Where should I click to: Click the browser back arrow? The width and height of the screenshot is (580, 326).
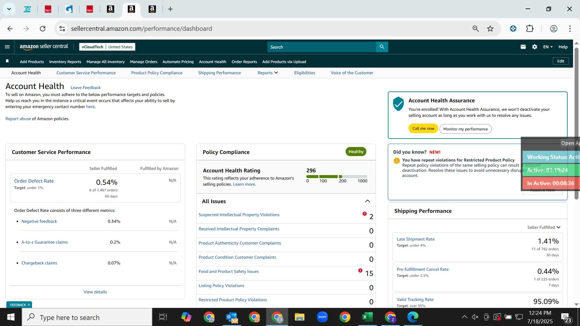(10, 29)
